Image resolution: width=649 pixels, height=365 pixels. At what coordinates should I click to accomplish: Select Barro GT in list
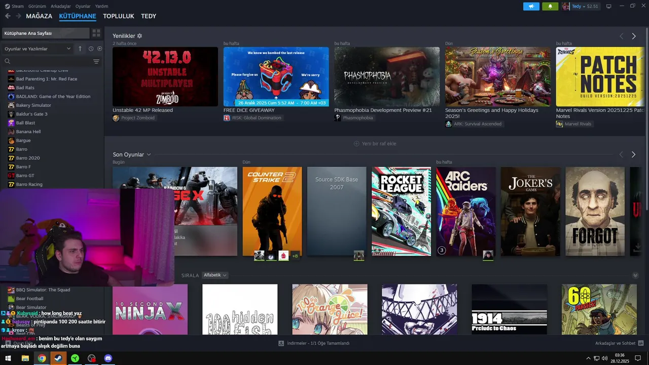coord(25,175)
